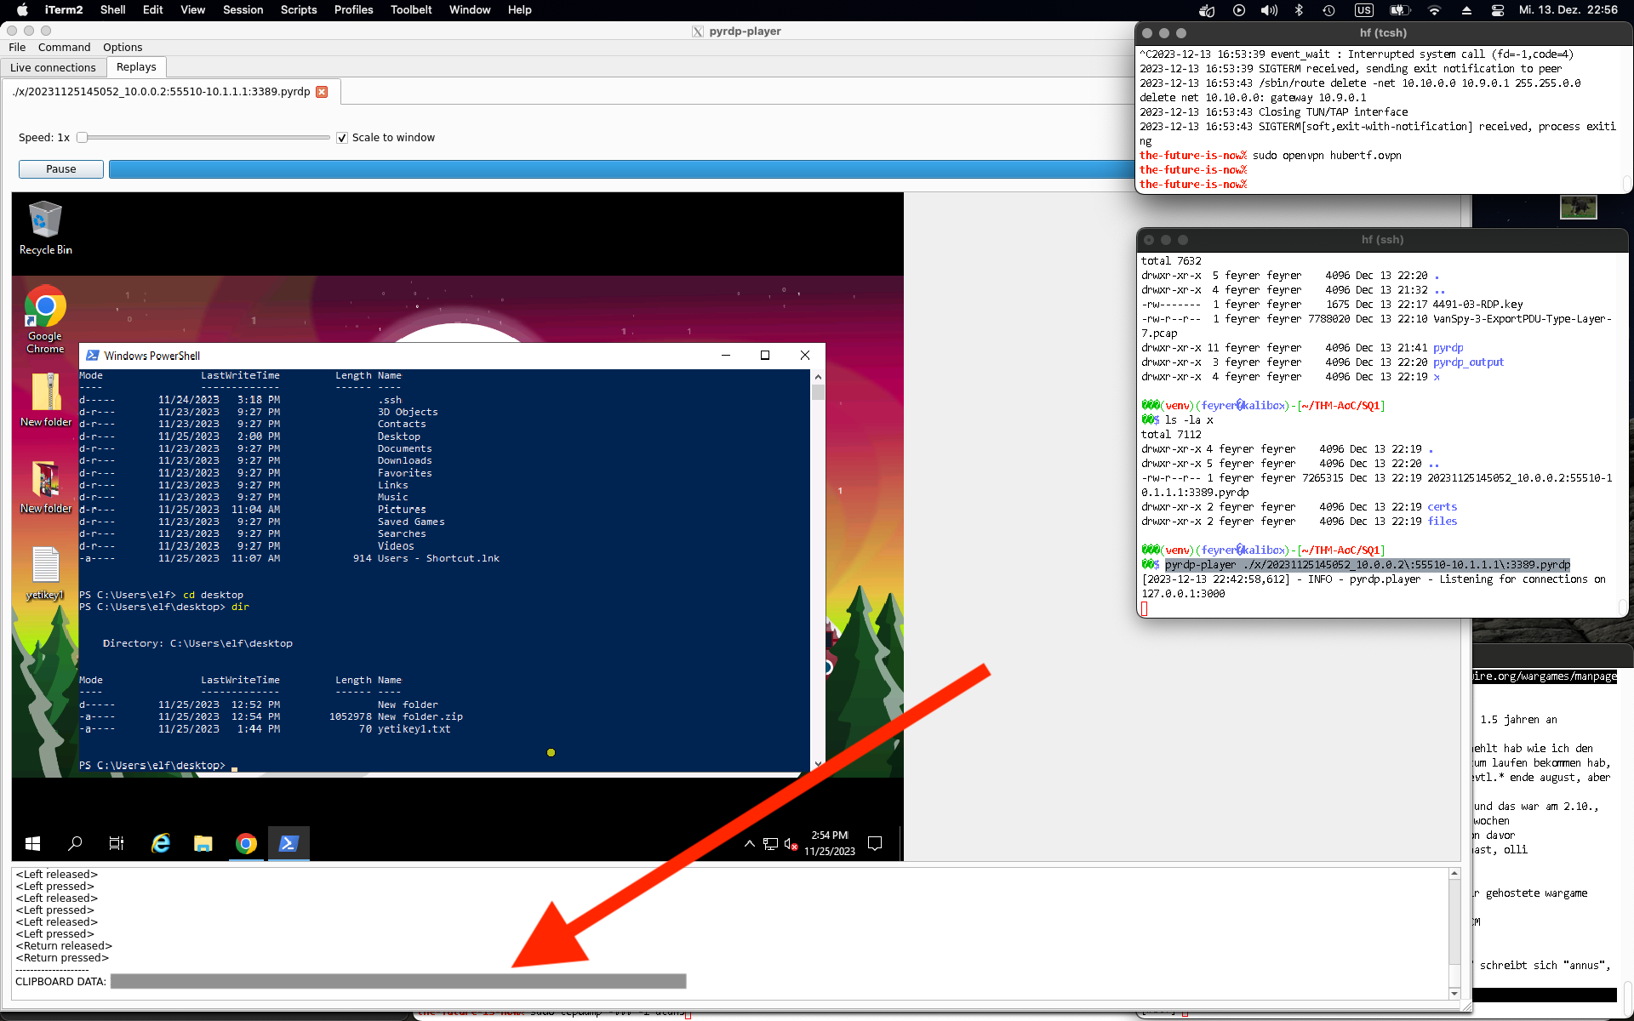The image size is (1634, 1021).
Task: Toggle Scale to window checkbox
Action: [342, 138]
